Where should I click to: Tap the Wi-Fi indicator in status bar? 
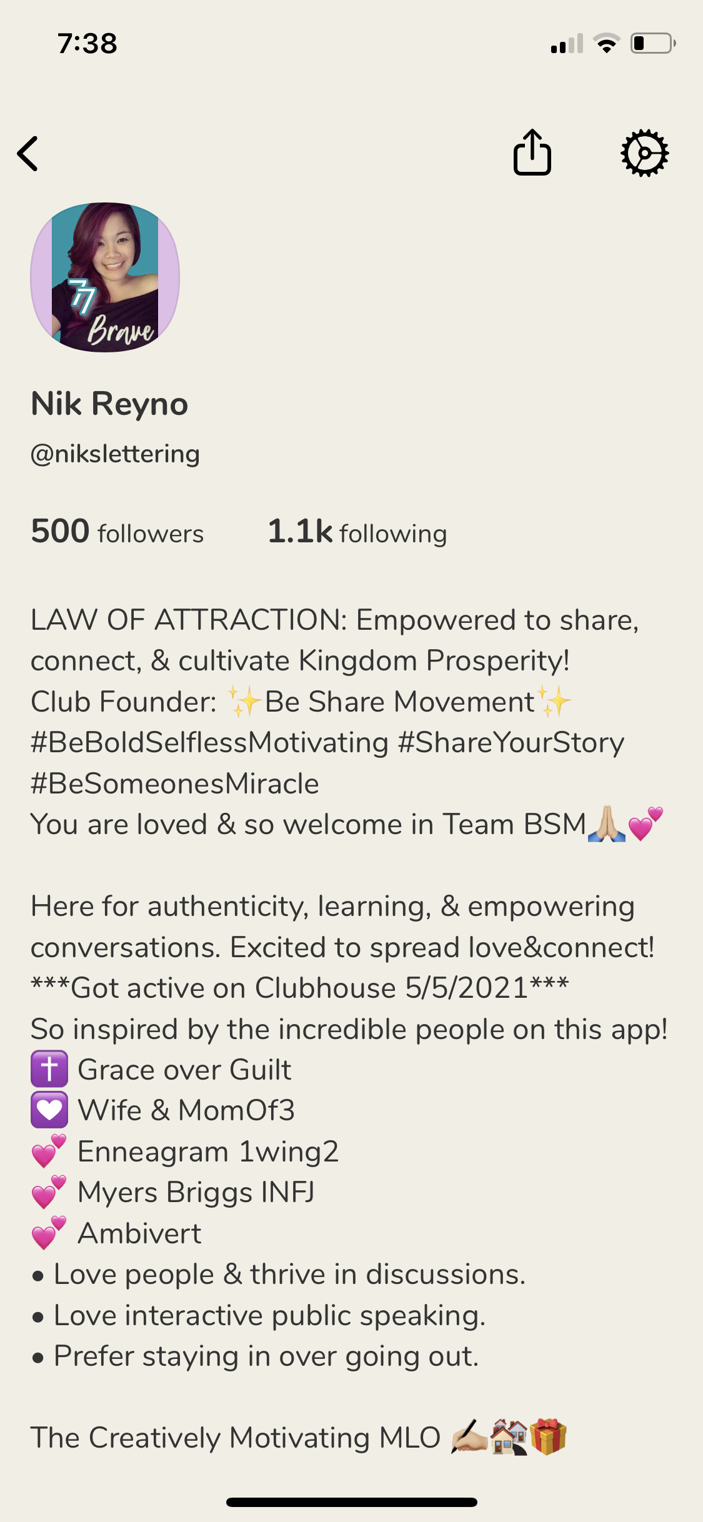coord(606,43)
